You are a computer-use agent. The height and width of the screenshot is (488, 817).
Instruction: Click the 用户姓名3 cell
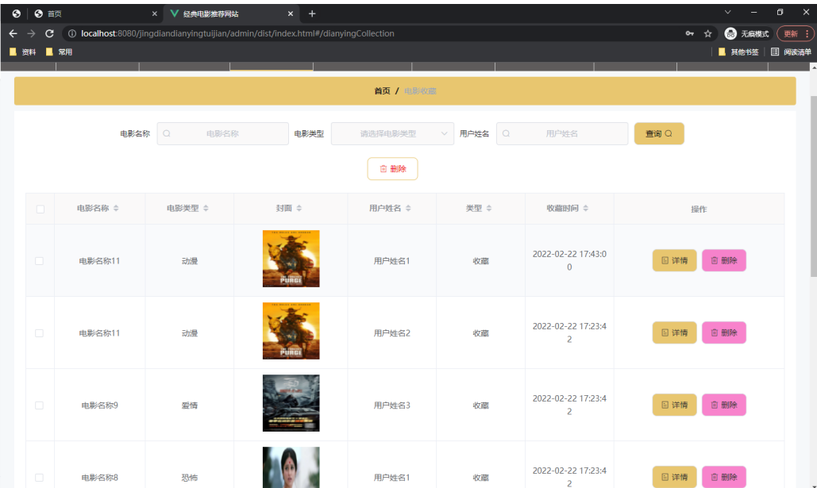392,405
